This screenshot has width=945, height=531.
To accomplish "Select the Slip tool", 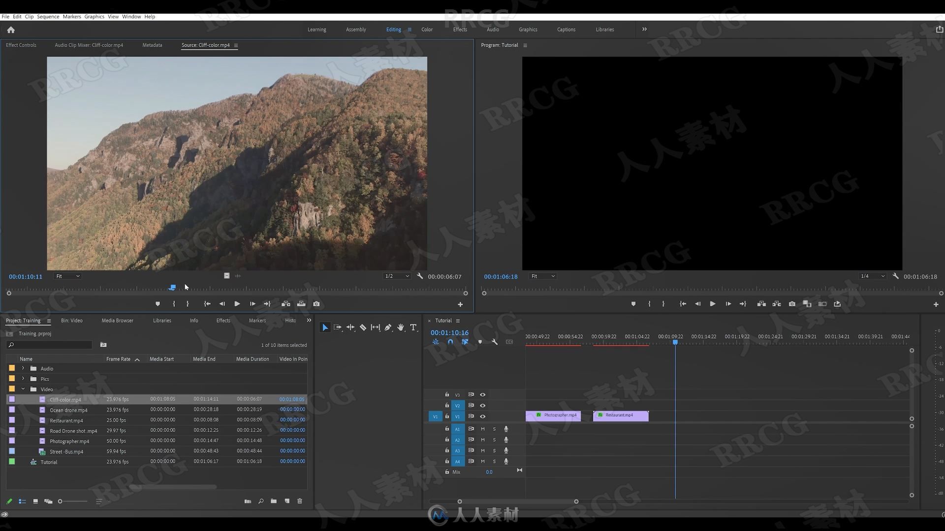I will click(376, 327).
